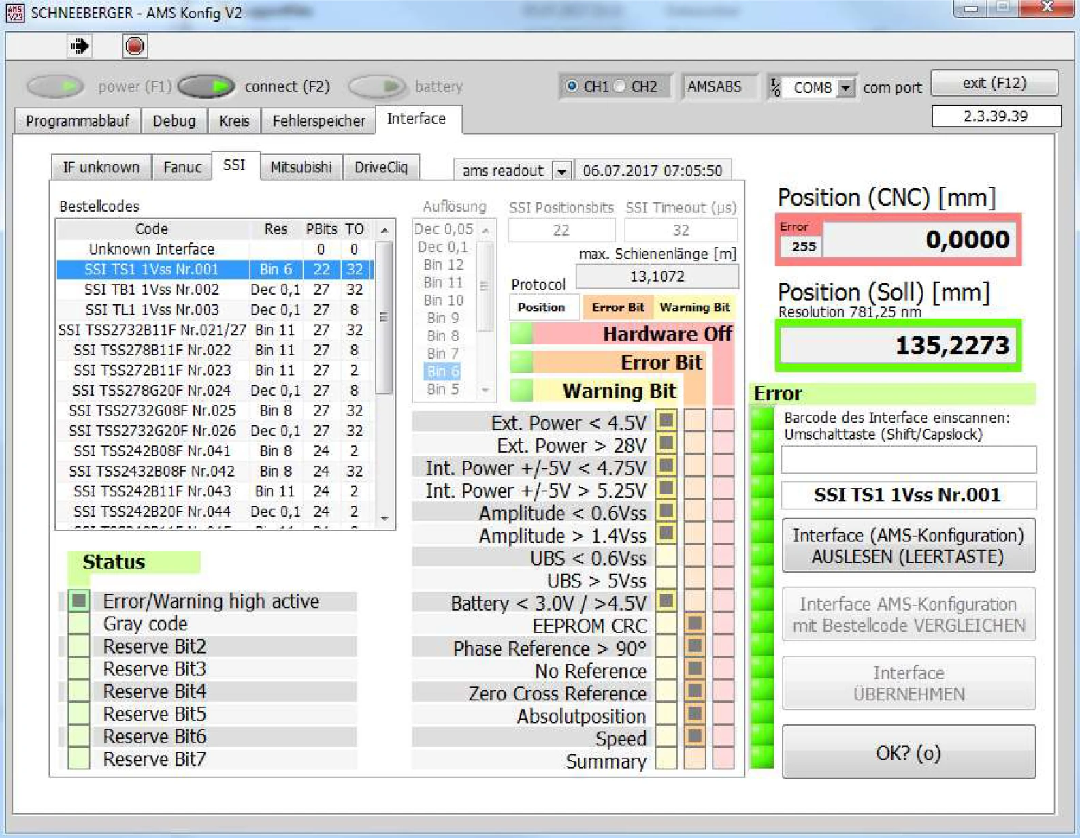Toggle the battery switch
The height and width of the screenshot is (838, 1080).
pos(376,86)
